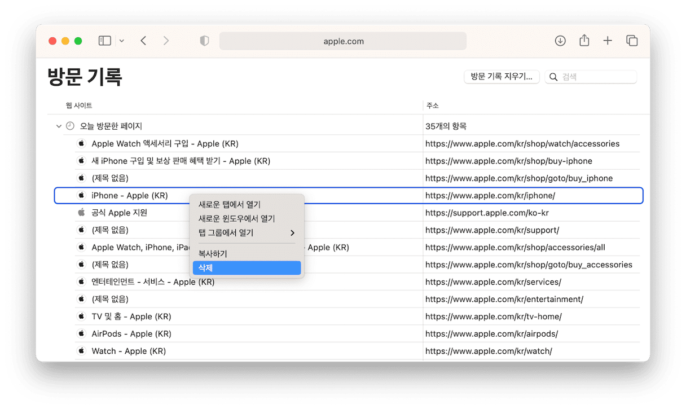Image resolution: width=686 pixels, height=409 pixels.
Task: Click the privacy shield icon
Action: 205,41
